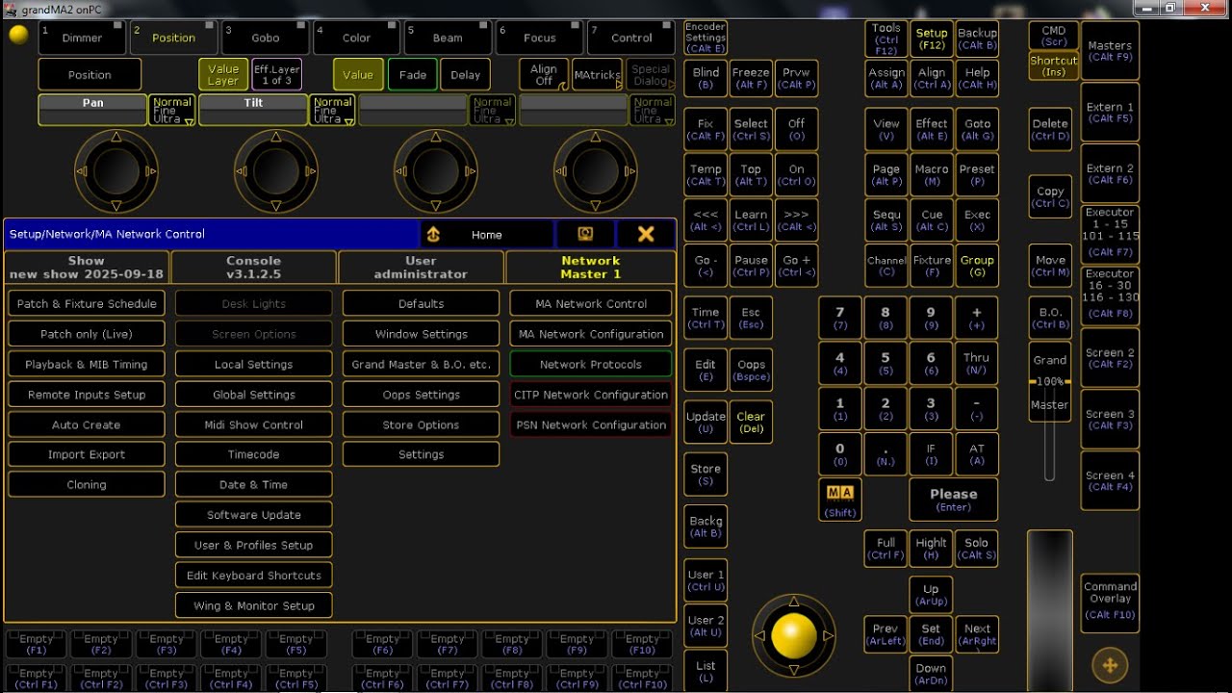Click the up arrow above the yellow trackball
Viewport: 1232px width, 693px height.
pos(794,602)
